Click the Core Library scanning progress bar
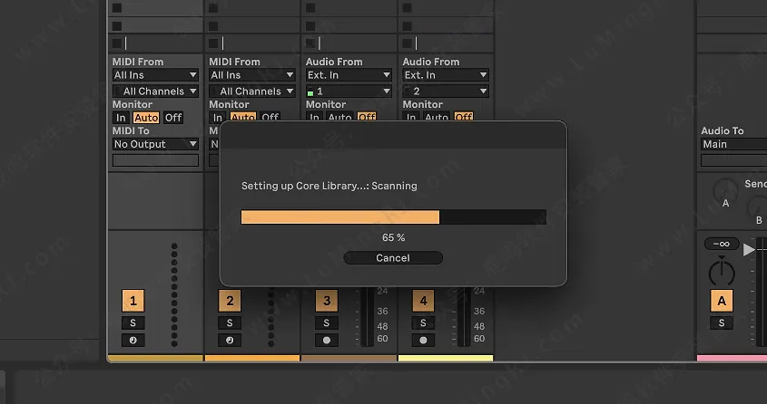The image size is (767, 404). pos(393,217)
